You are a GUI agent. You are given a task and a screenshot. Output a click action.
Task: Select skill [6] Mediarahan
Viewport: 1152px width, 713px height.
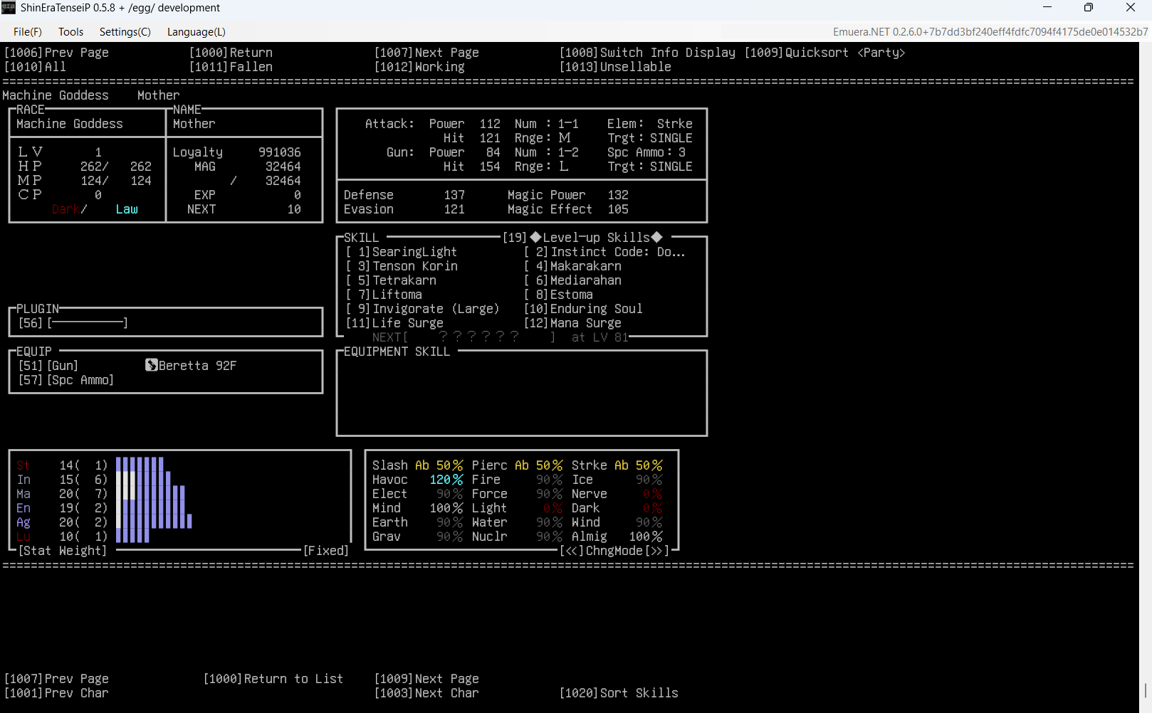click(572, 280)
